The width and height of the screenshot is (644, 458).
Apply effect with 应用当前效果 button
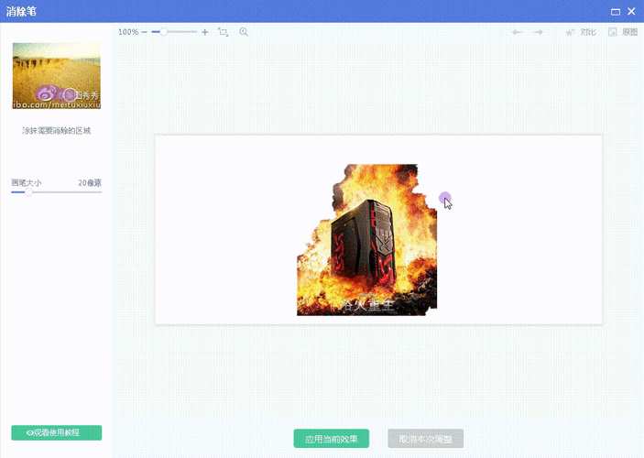[331, 439]
